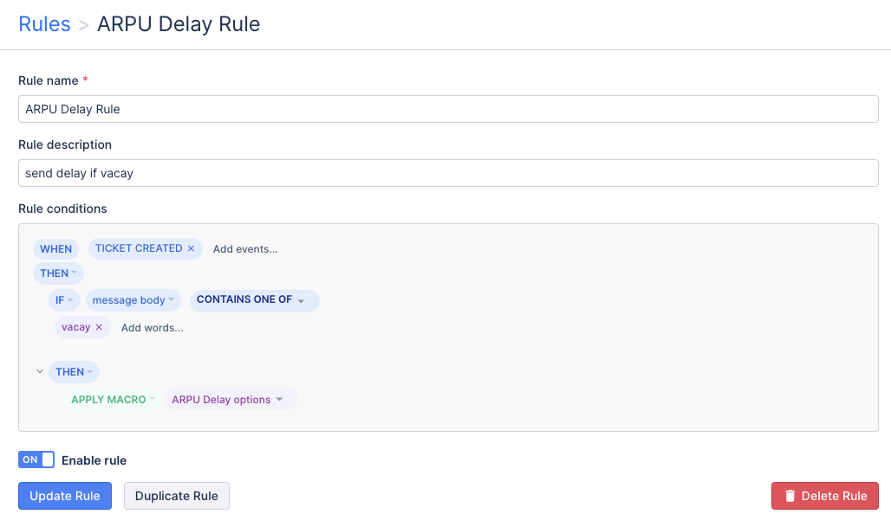891x527 pixels.
Task: Remove the vacay keyword tag
Action: 99,327
